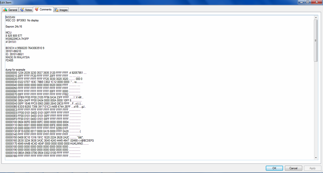Viewport: 323px width, 173px height.
Task: Select the Comments tab
Action: (x=43, y=9)
